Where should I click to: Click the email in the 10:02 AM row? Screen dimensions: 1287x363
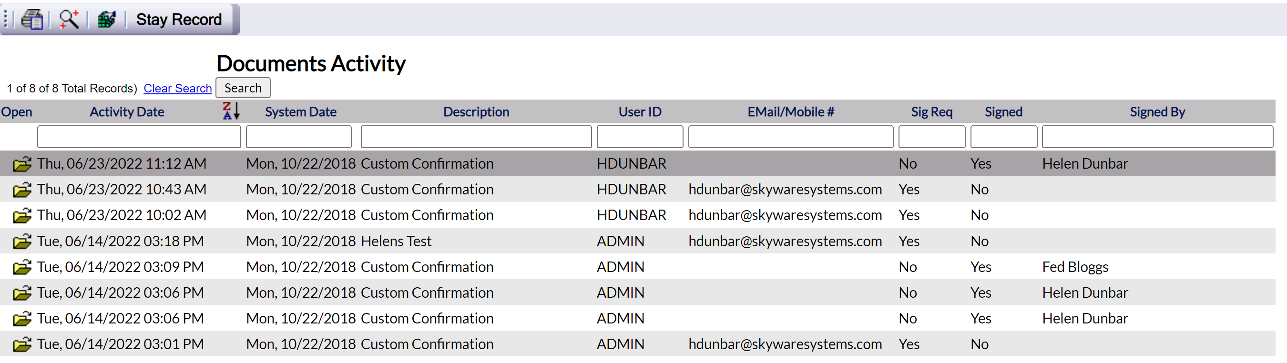point(785,215)
